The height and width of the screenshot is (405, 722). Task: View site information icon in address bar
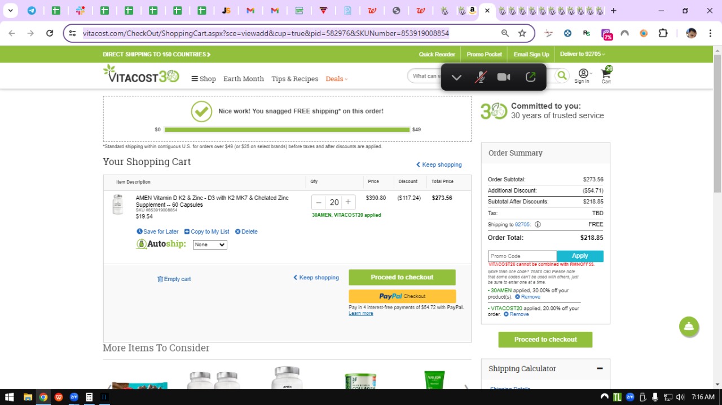pos(72,33)
